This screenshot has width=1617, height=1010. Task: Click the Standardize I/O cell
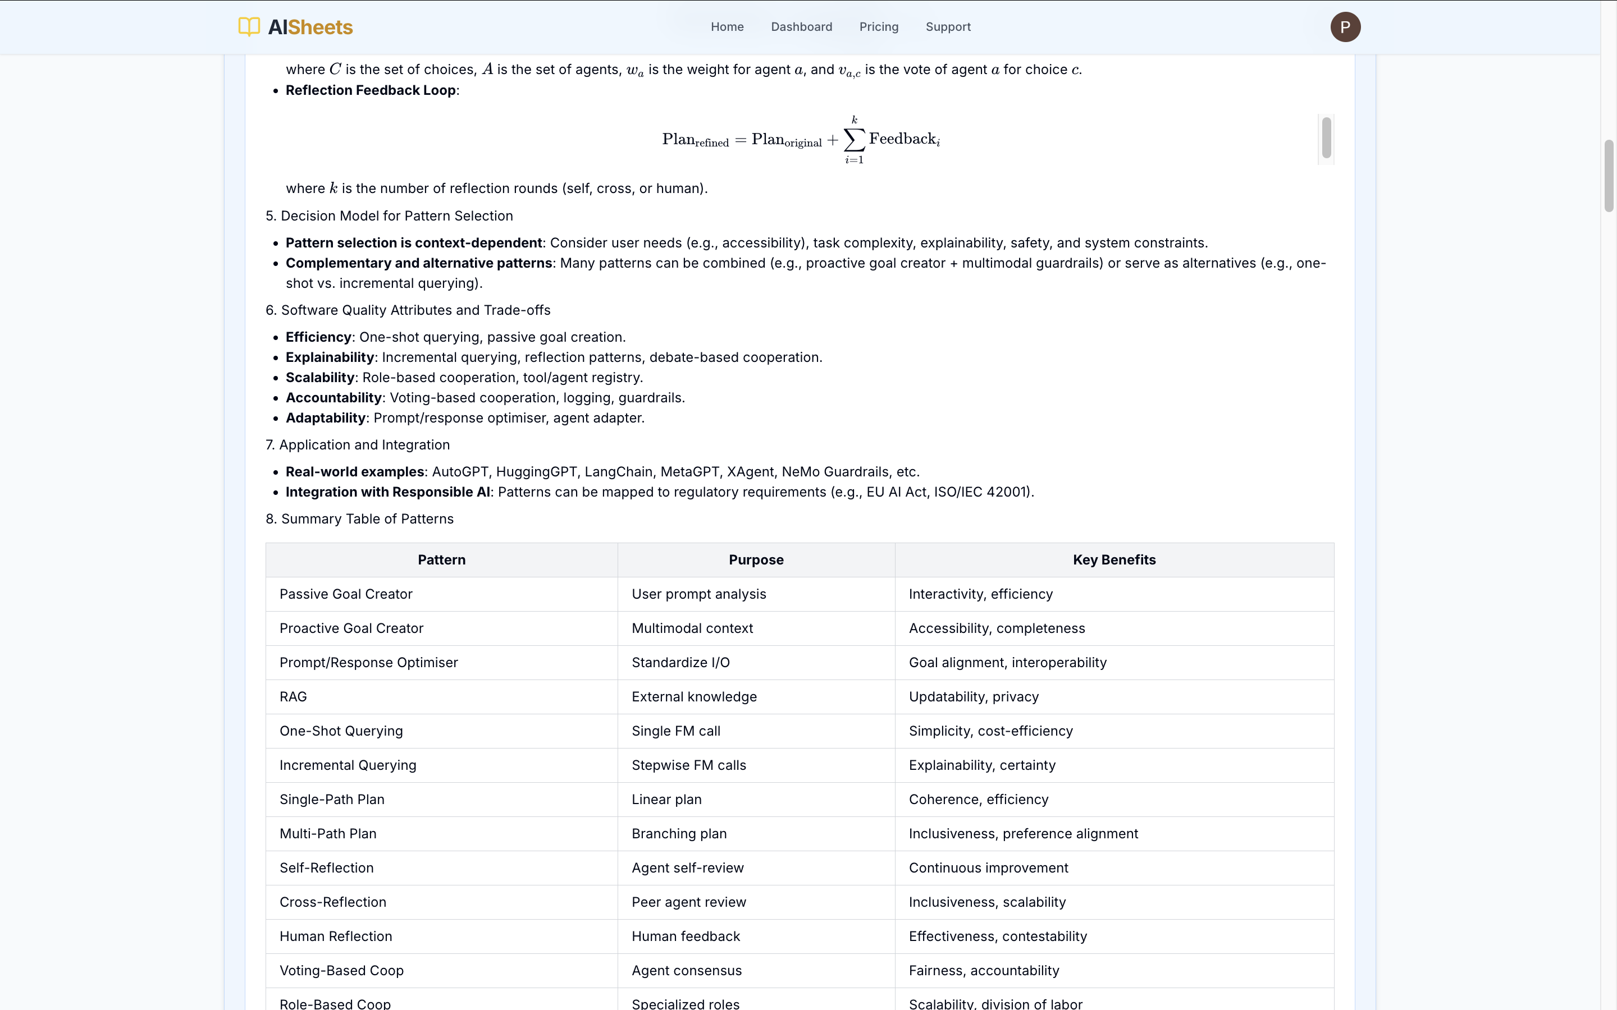point(756,663)
